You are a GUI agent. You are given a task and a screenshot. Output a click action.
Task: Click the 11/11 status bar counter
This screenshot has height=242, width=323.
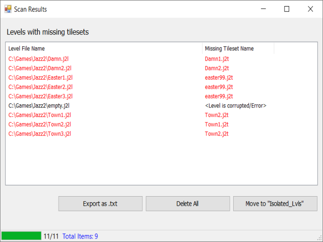(x=51, y=236)
